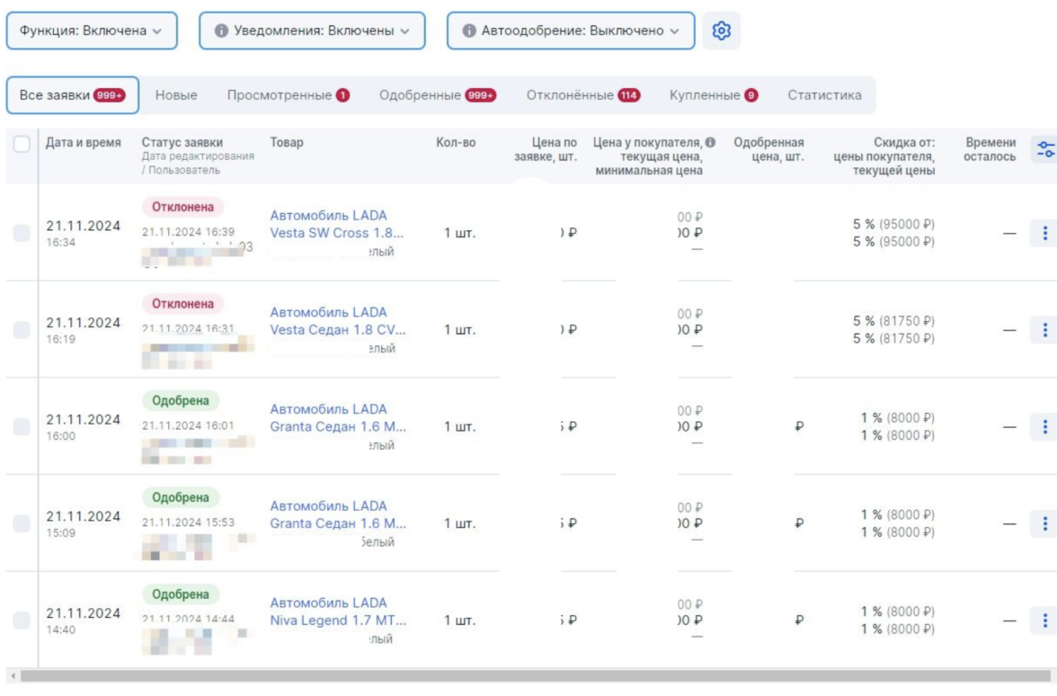Expand 'Функция: Включена' dropdown
1057x696 pixels.
point(92,31)
